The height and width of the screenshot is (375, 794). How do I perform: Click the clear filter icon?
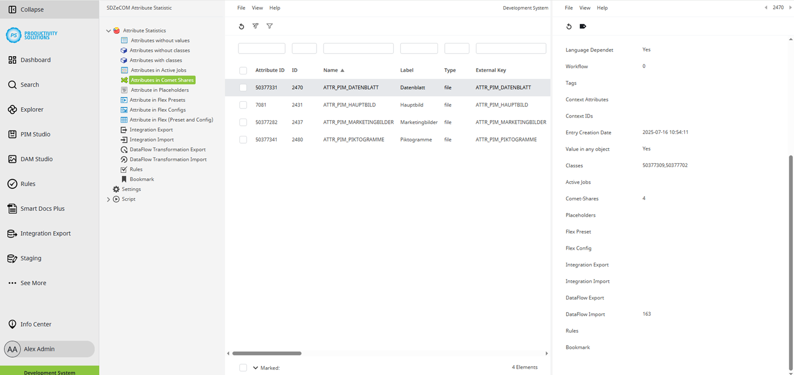point(255,26)
